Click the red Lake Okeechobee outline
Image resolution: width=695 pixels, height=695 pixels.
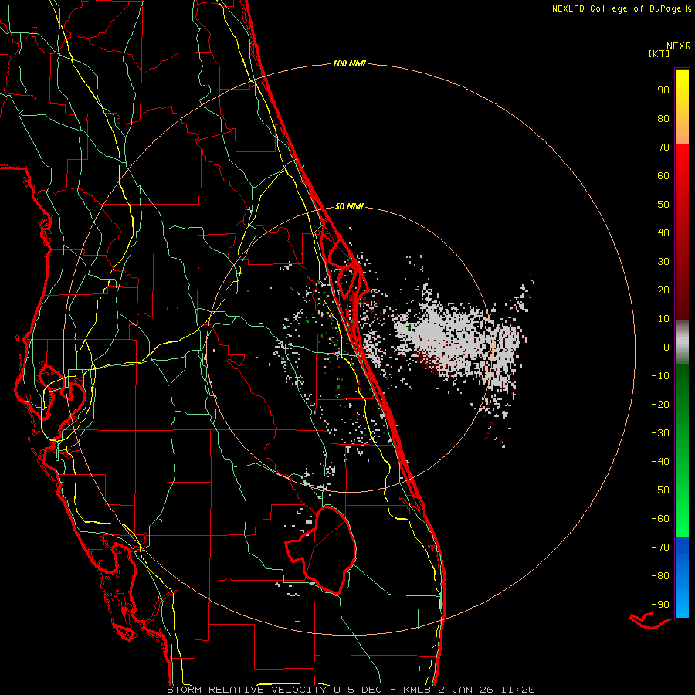tap(320, 550)
